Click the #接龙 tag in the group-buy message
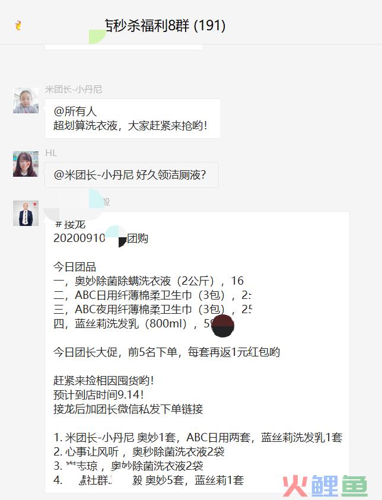 click(70, 224)
